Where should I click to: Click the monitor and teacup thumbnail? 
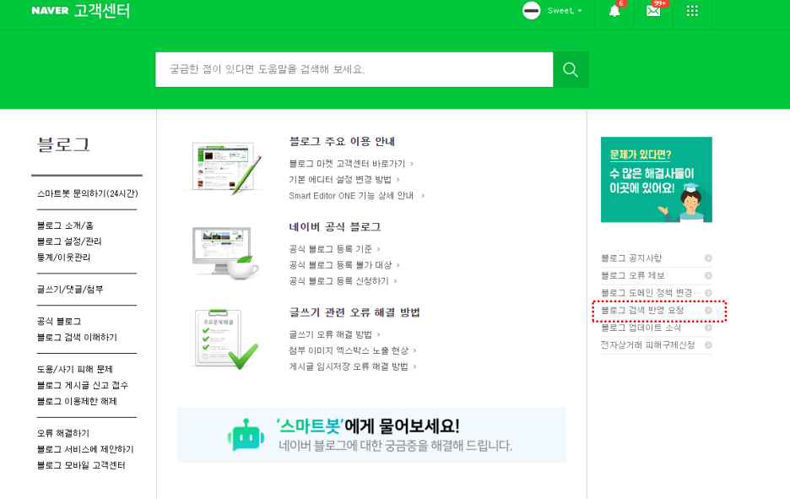[x=225, y=253]
